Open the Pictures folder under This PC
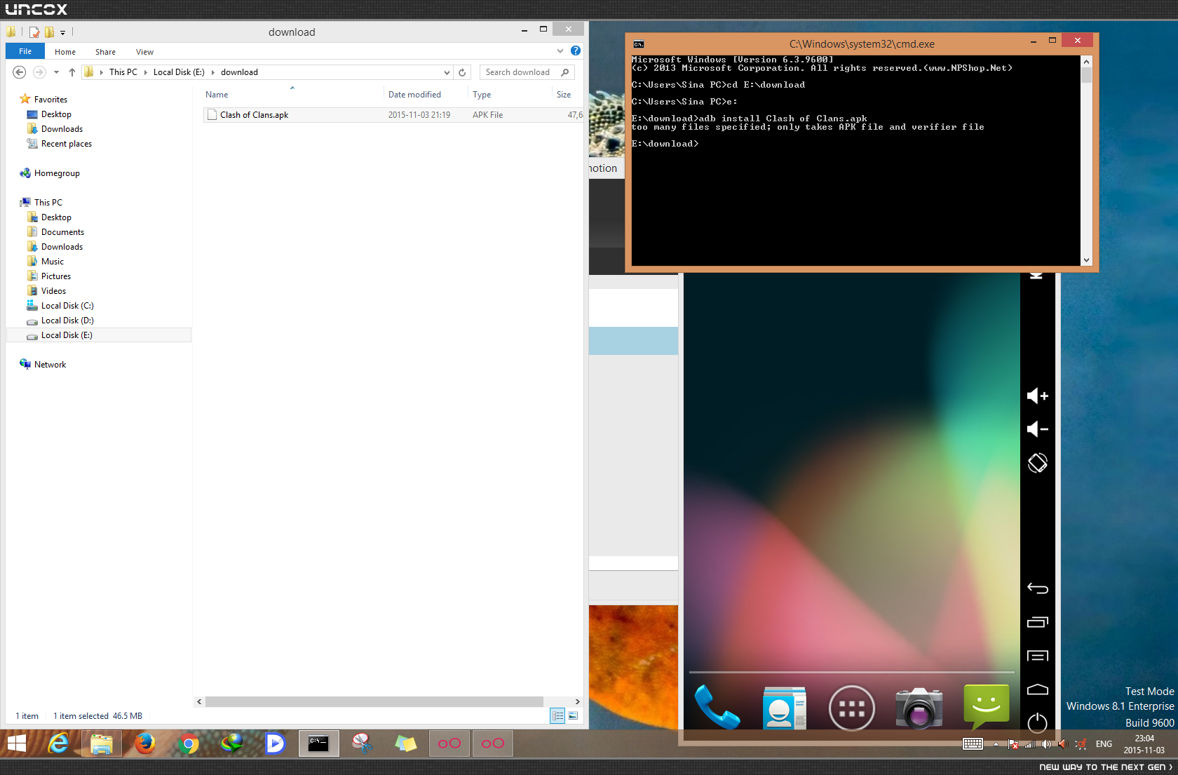This screenshot has width=1178, height=775. [56, 276]
